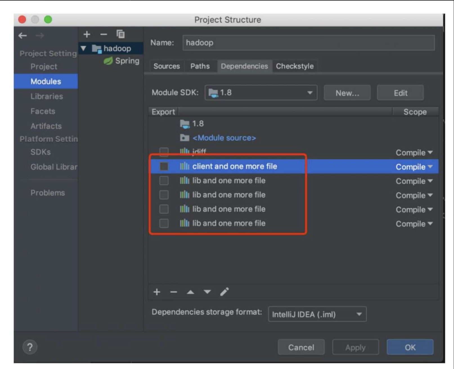Open the Modules settings page

46,82
